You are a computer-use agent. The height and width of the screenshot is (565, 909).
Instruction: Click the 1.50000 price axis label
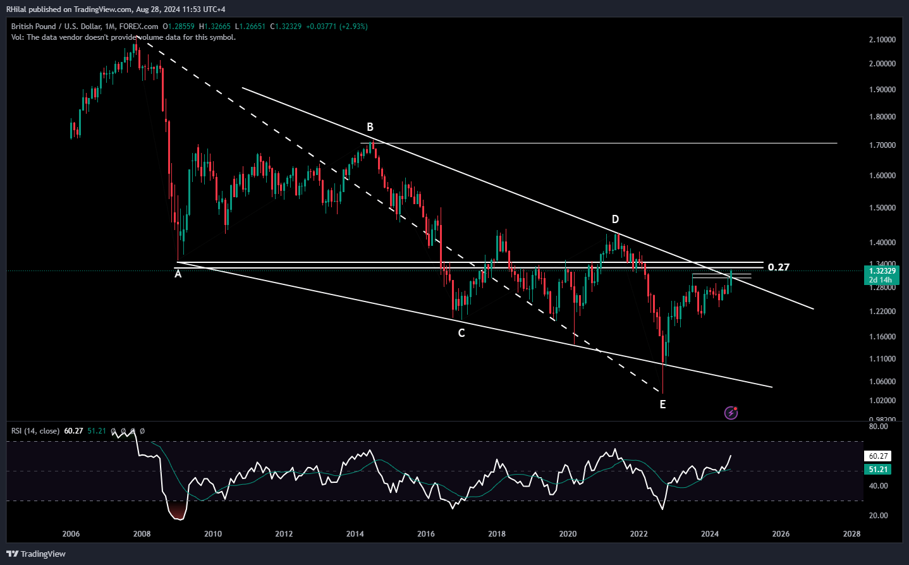tap(882, 208)
